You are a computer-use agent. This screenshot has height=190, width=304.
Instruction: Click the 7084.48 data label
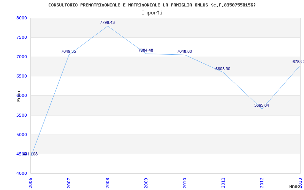(146, 50)
